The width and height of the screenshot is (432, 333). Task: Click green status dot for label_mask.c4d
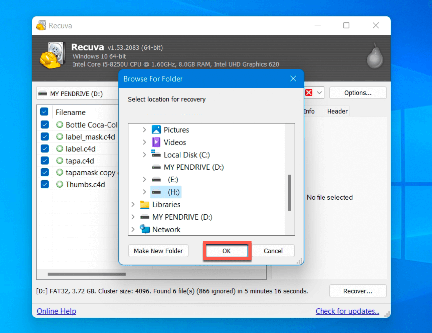click(60, 137)
